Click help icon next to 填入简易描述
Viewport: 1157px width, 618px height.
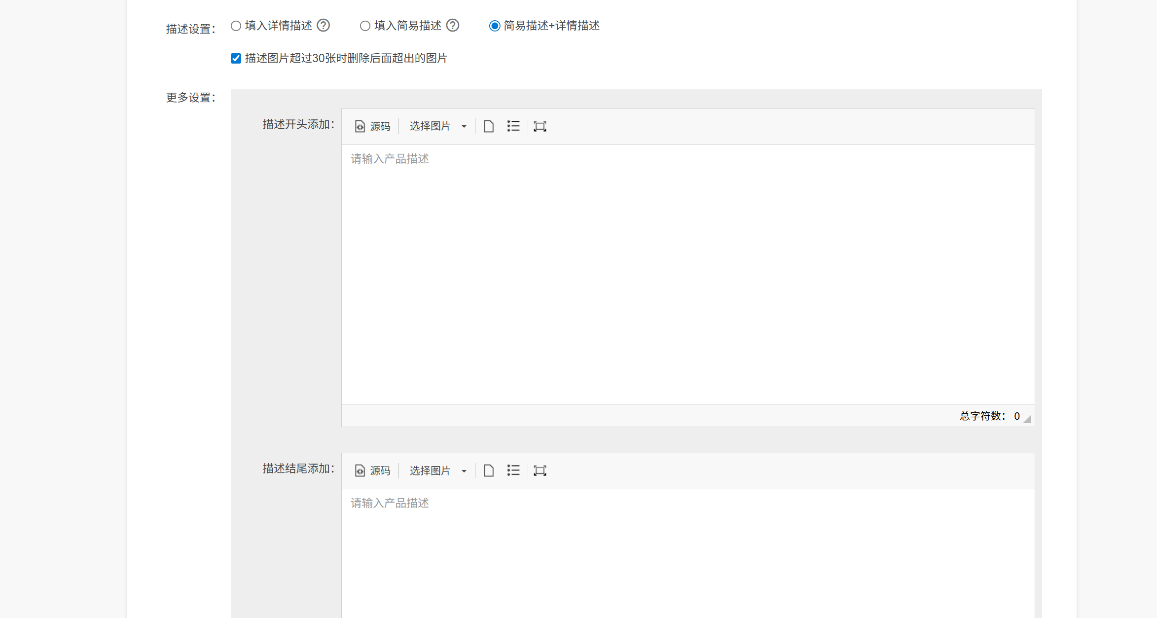point(452,25)
